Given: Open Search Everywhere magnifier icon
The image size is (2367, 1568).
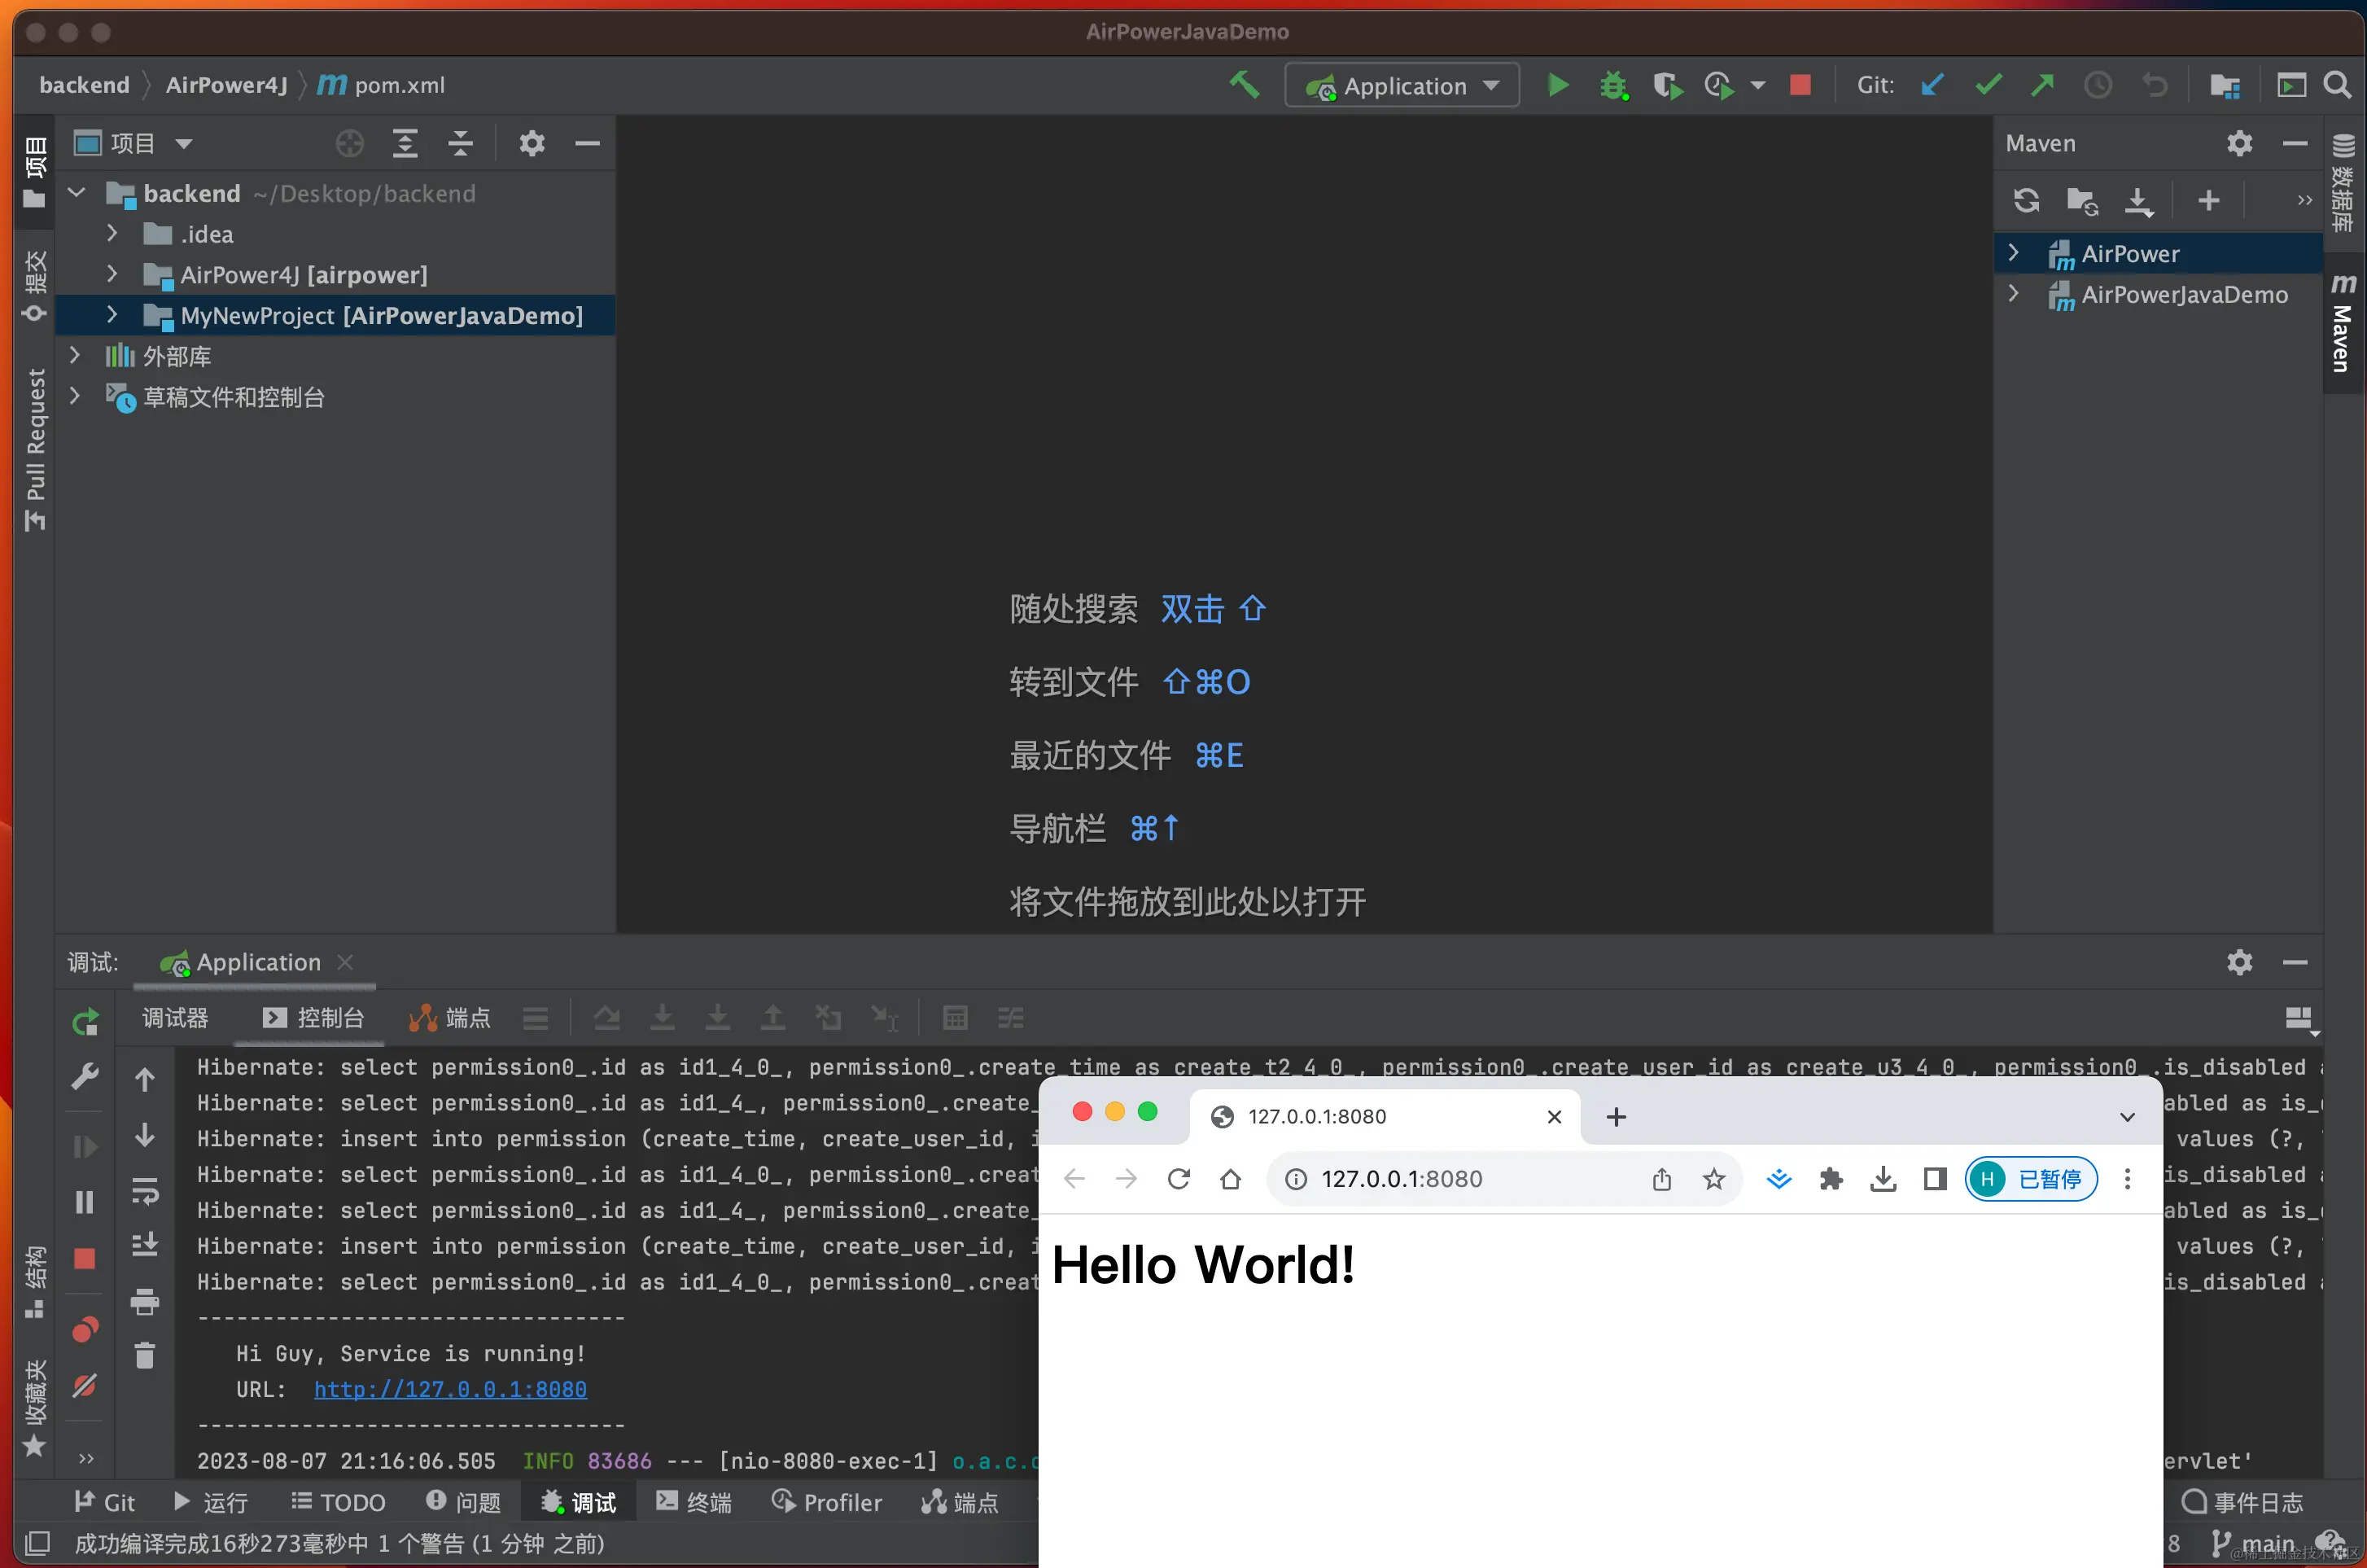Looking at the screenshot, I should pos(2337,85).
